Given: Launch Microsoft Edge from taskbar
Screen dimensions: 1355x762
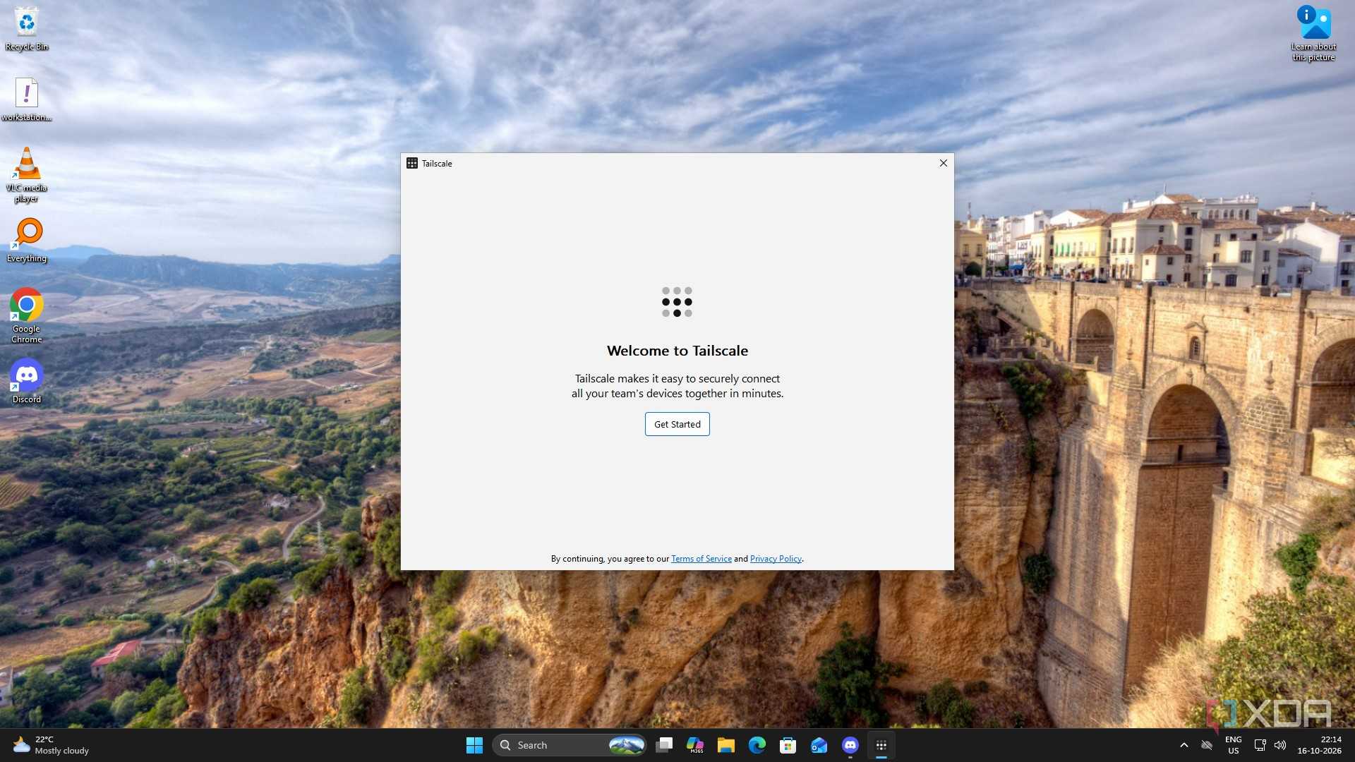Looking at the screenshot, I should [757, 745].
